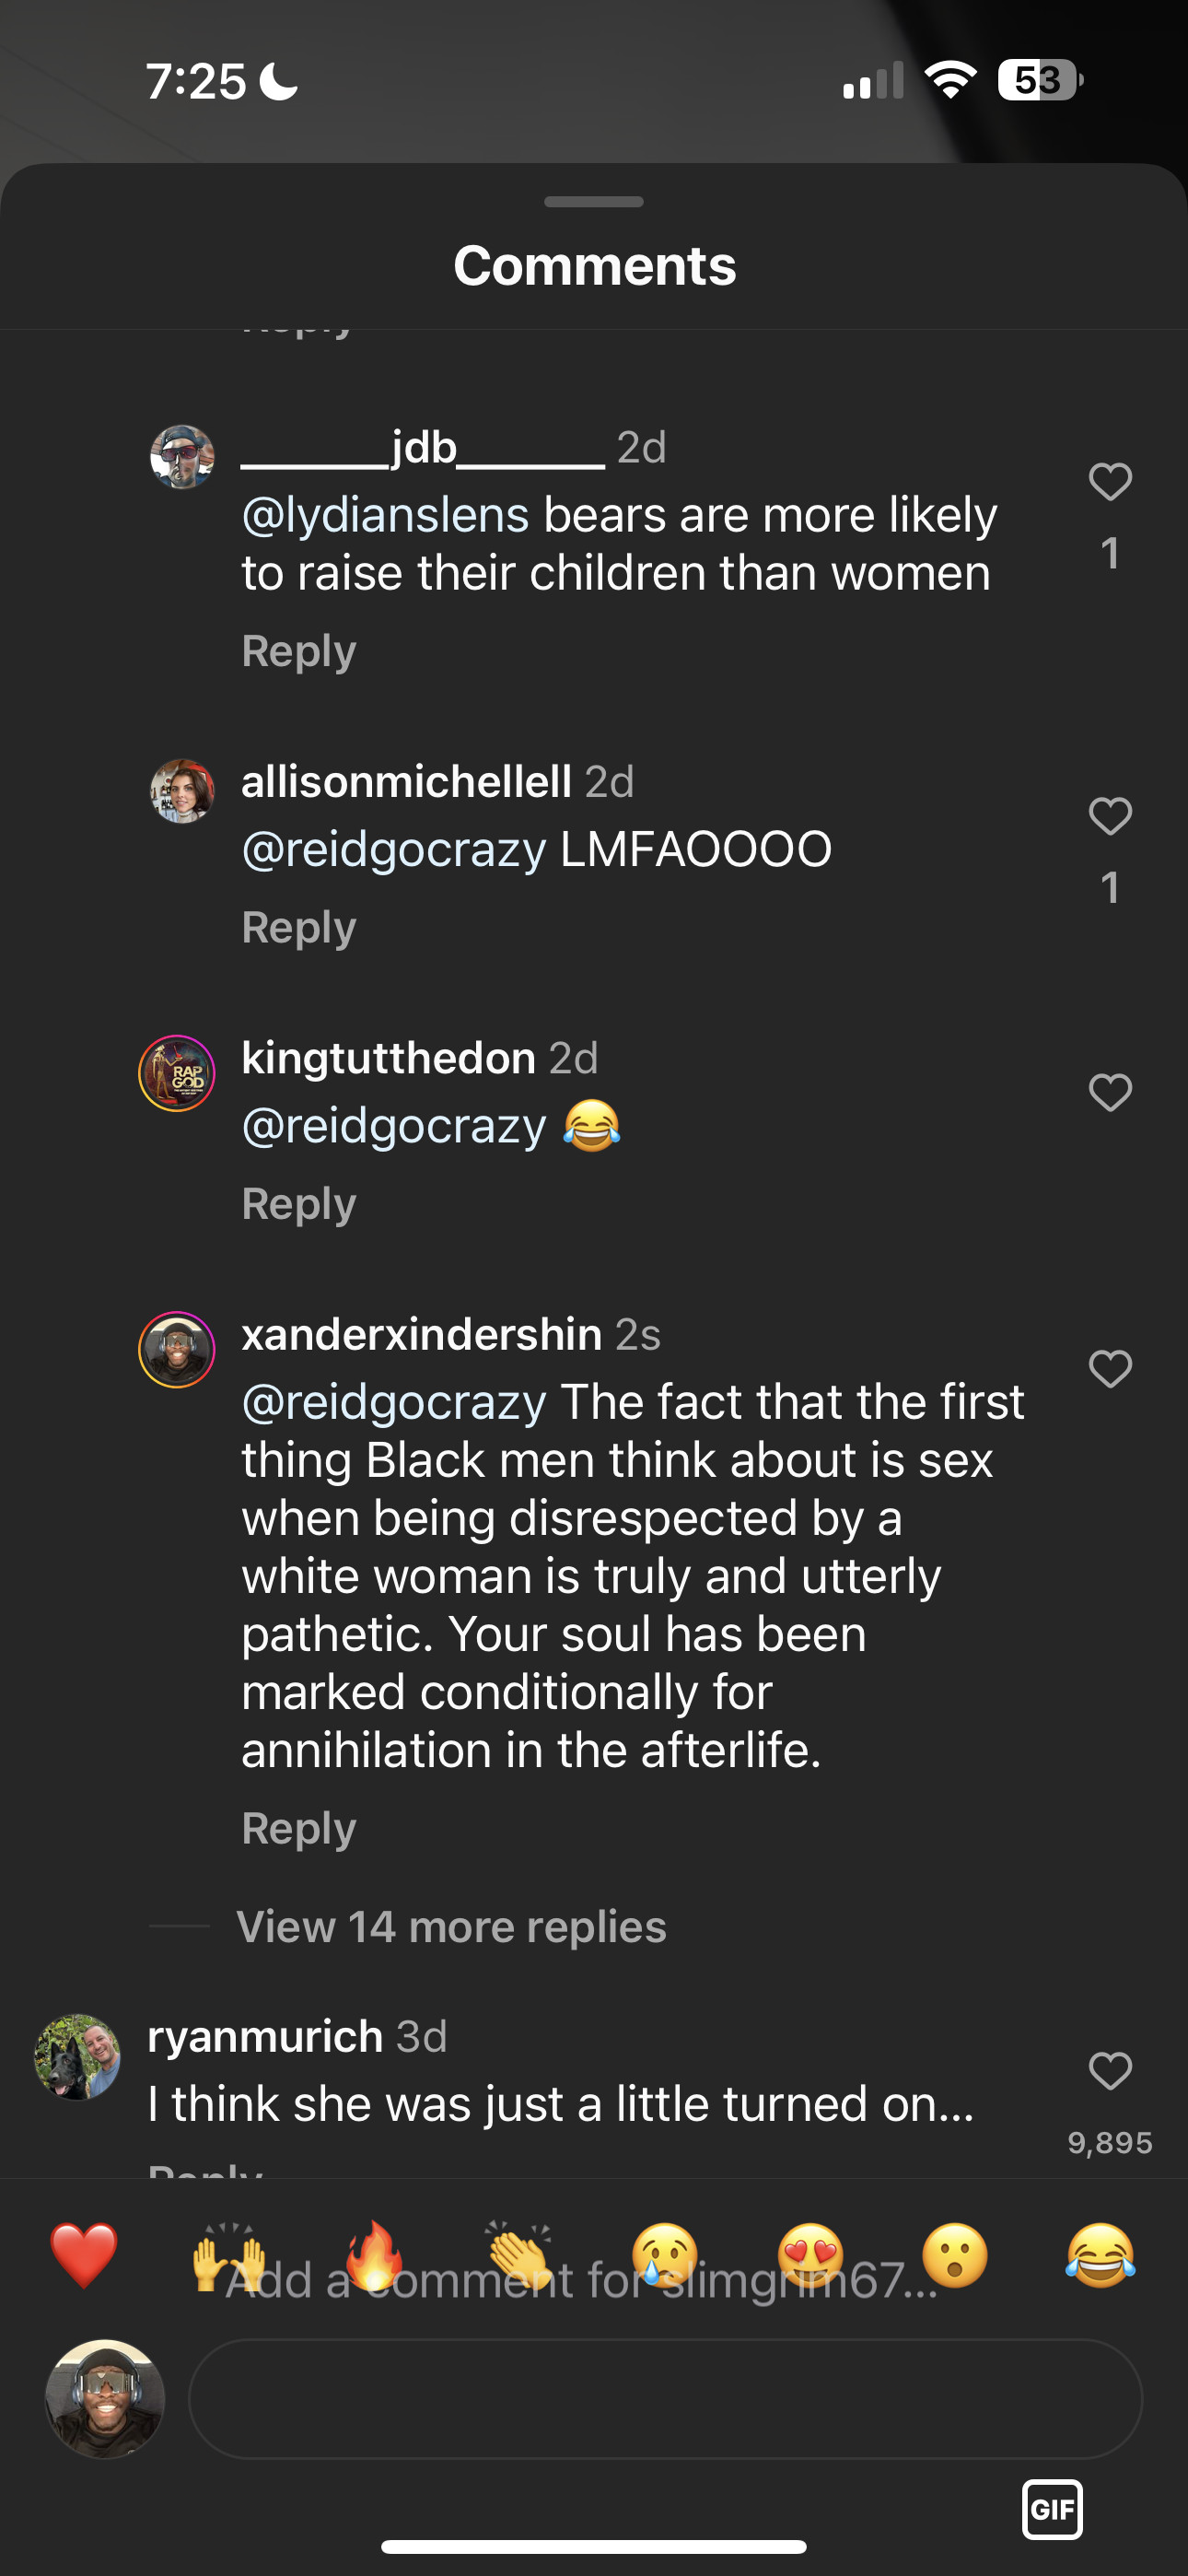
Task: Tap the raised hands emoji reaction
Action: 229,2255
